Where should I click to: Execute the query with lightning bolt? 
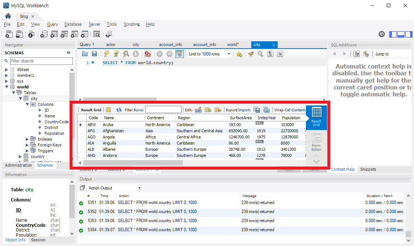107,54
